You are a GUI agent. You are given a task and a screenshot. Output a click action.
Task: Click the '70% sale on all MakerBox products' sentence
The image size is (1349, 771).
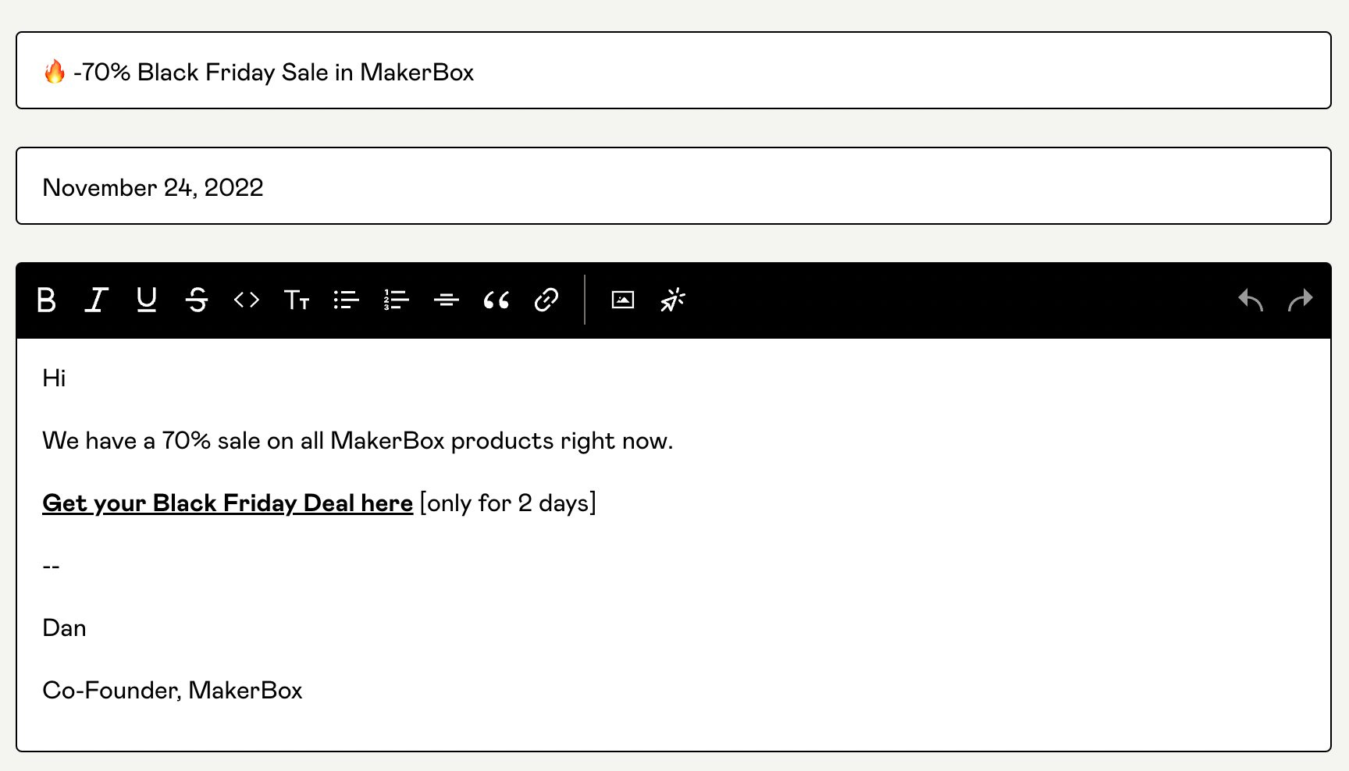tap(358, 441)
